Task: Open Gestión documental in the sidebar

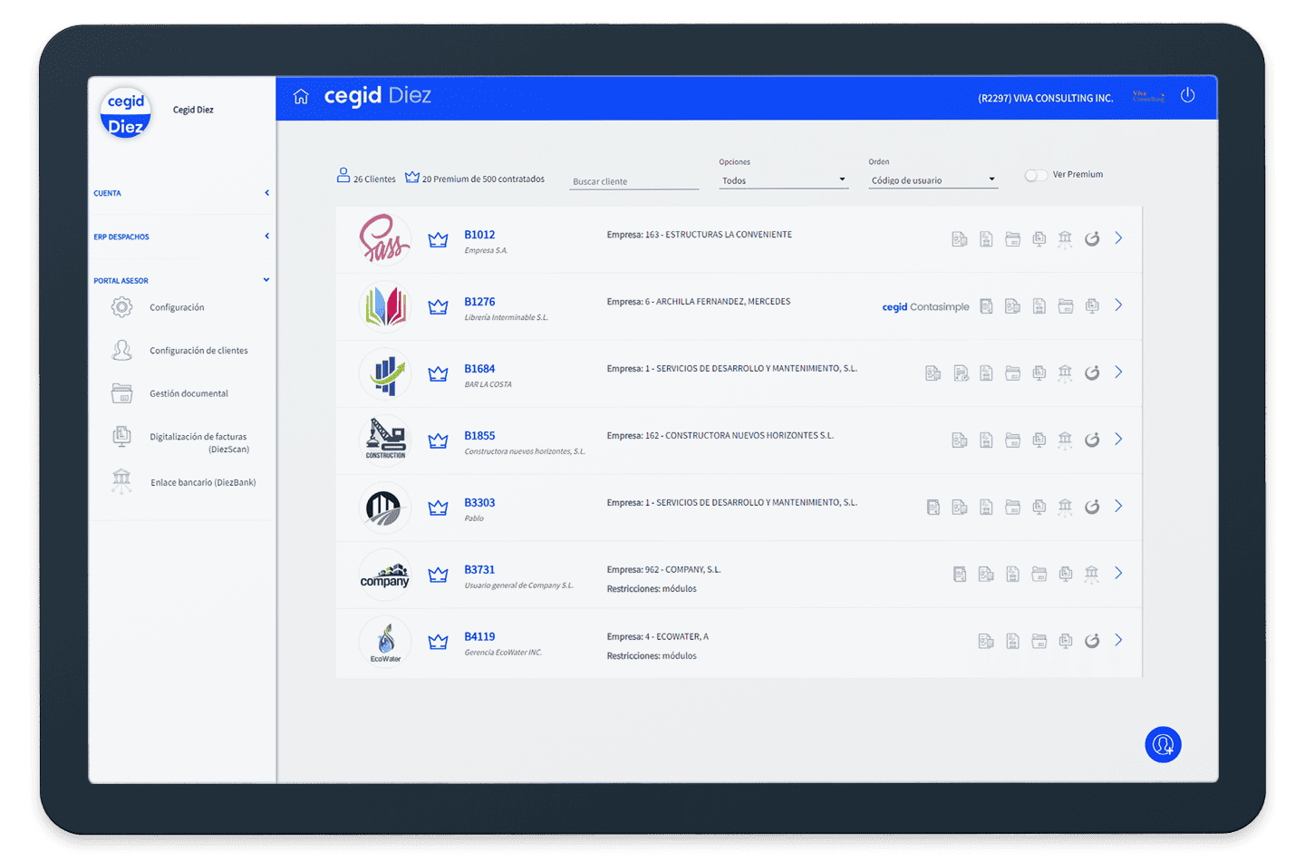Action: (x=188, y=393)
